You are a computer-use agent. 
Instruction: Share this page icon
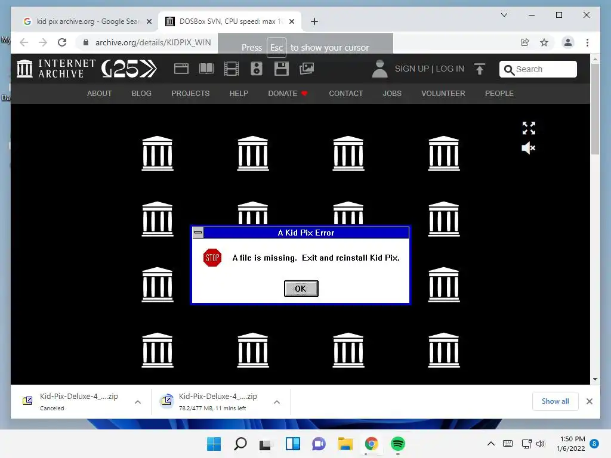point(525,42)
